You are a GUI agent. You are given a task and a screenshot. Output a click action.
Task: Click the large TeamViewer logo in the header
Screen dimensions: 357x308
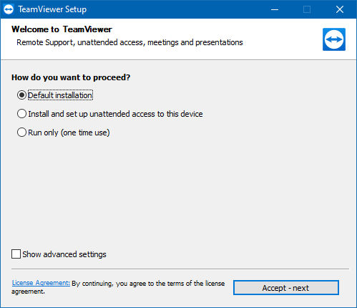(334, 39)
